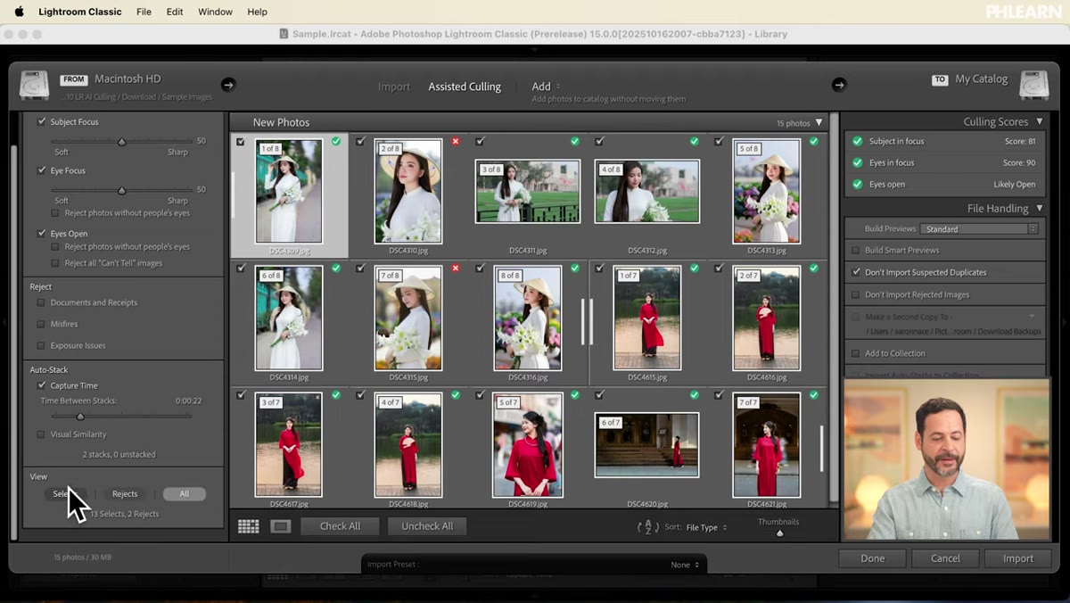The height and width of the screenshot is (603, 1070).
Task: Click the red reject badge on DSC4310
Action: (456, 141)
